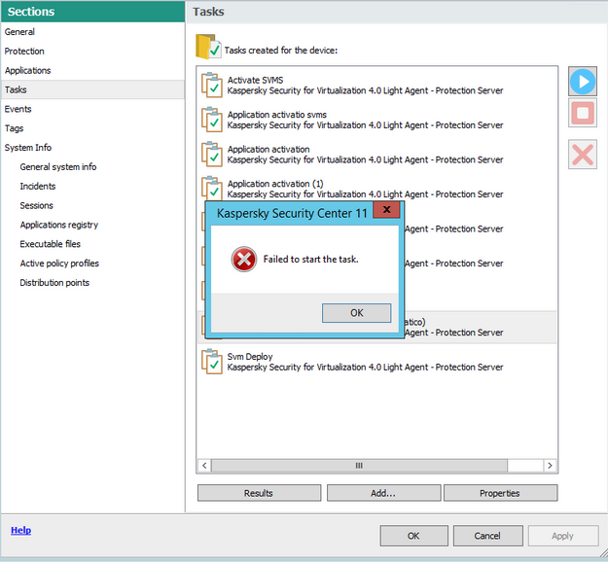The image size is (608, 562).
Task: Click the OK button at the window bottom
Action: 413,536
